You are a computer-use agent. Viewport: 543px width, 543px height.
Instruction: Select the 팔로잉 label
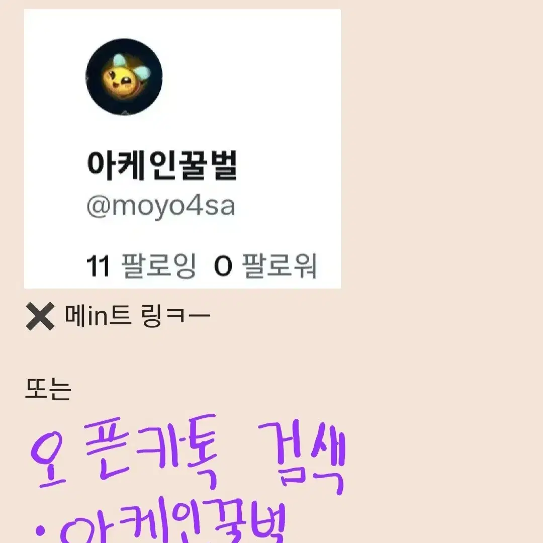point(159,265)
